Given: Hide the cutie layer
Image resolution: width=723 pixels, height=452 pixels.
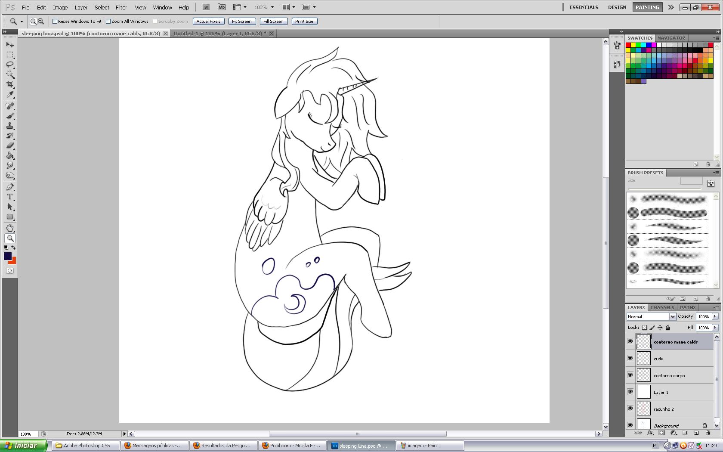Looking at the screenshot, I should click(x=630, y=358).
